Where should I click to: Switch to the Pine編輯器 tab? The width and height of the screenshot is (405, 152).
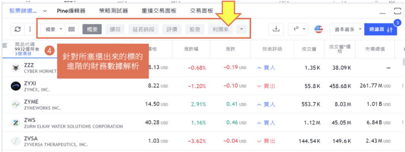71,11
